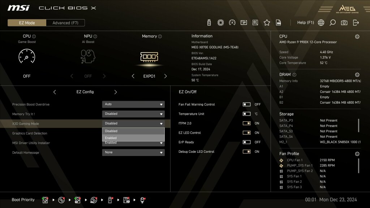
Task: Take a screenshot with the camera icon
Action: 344,23
